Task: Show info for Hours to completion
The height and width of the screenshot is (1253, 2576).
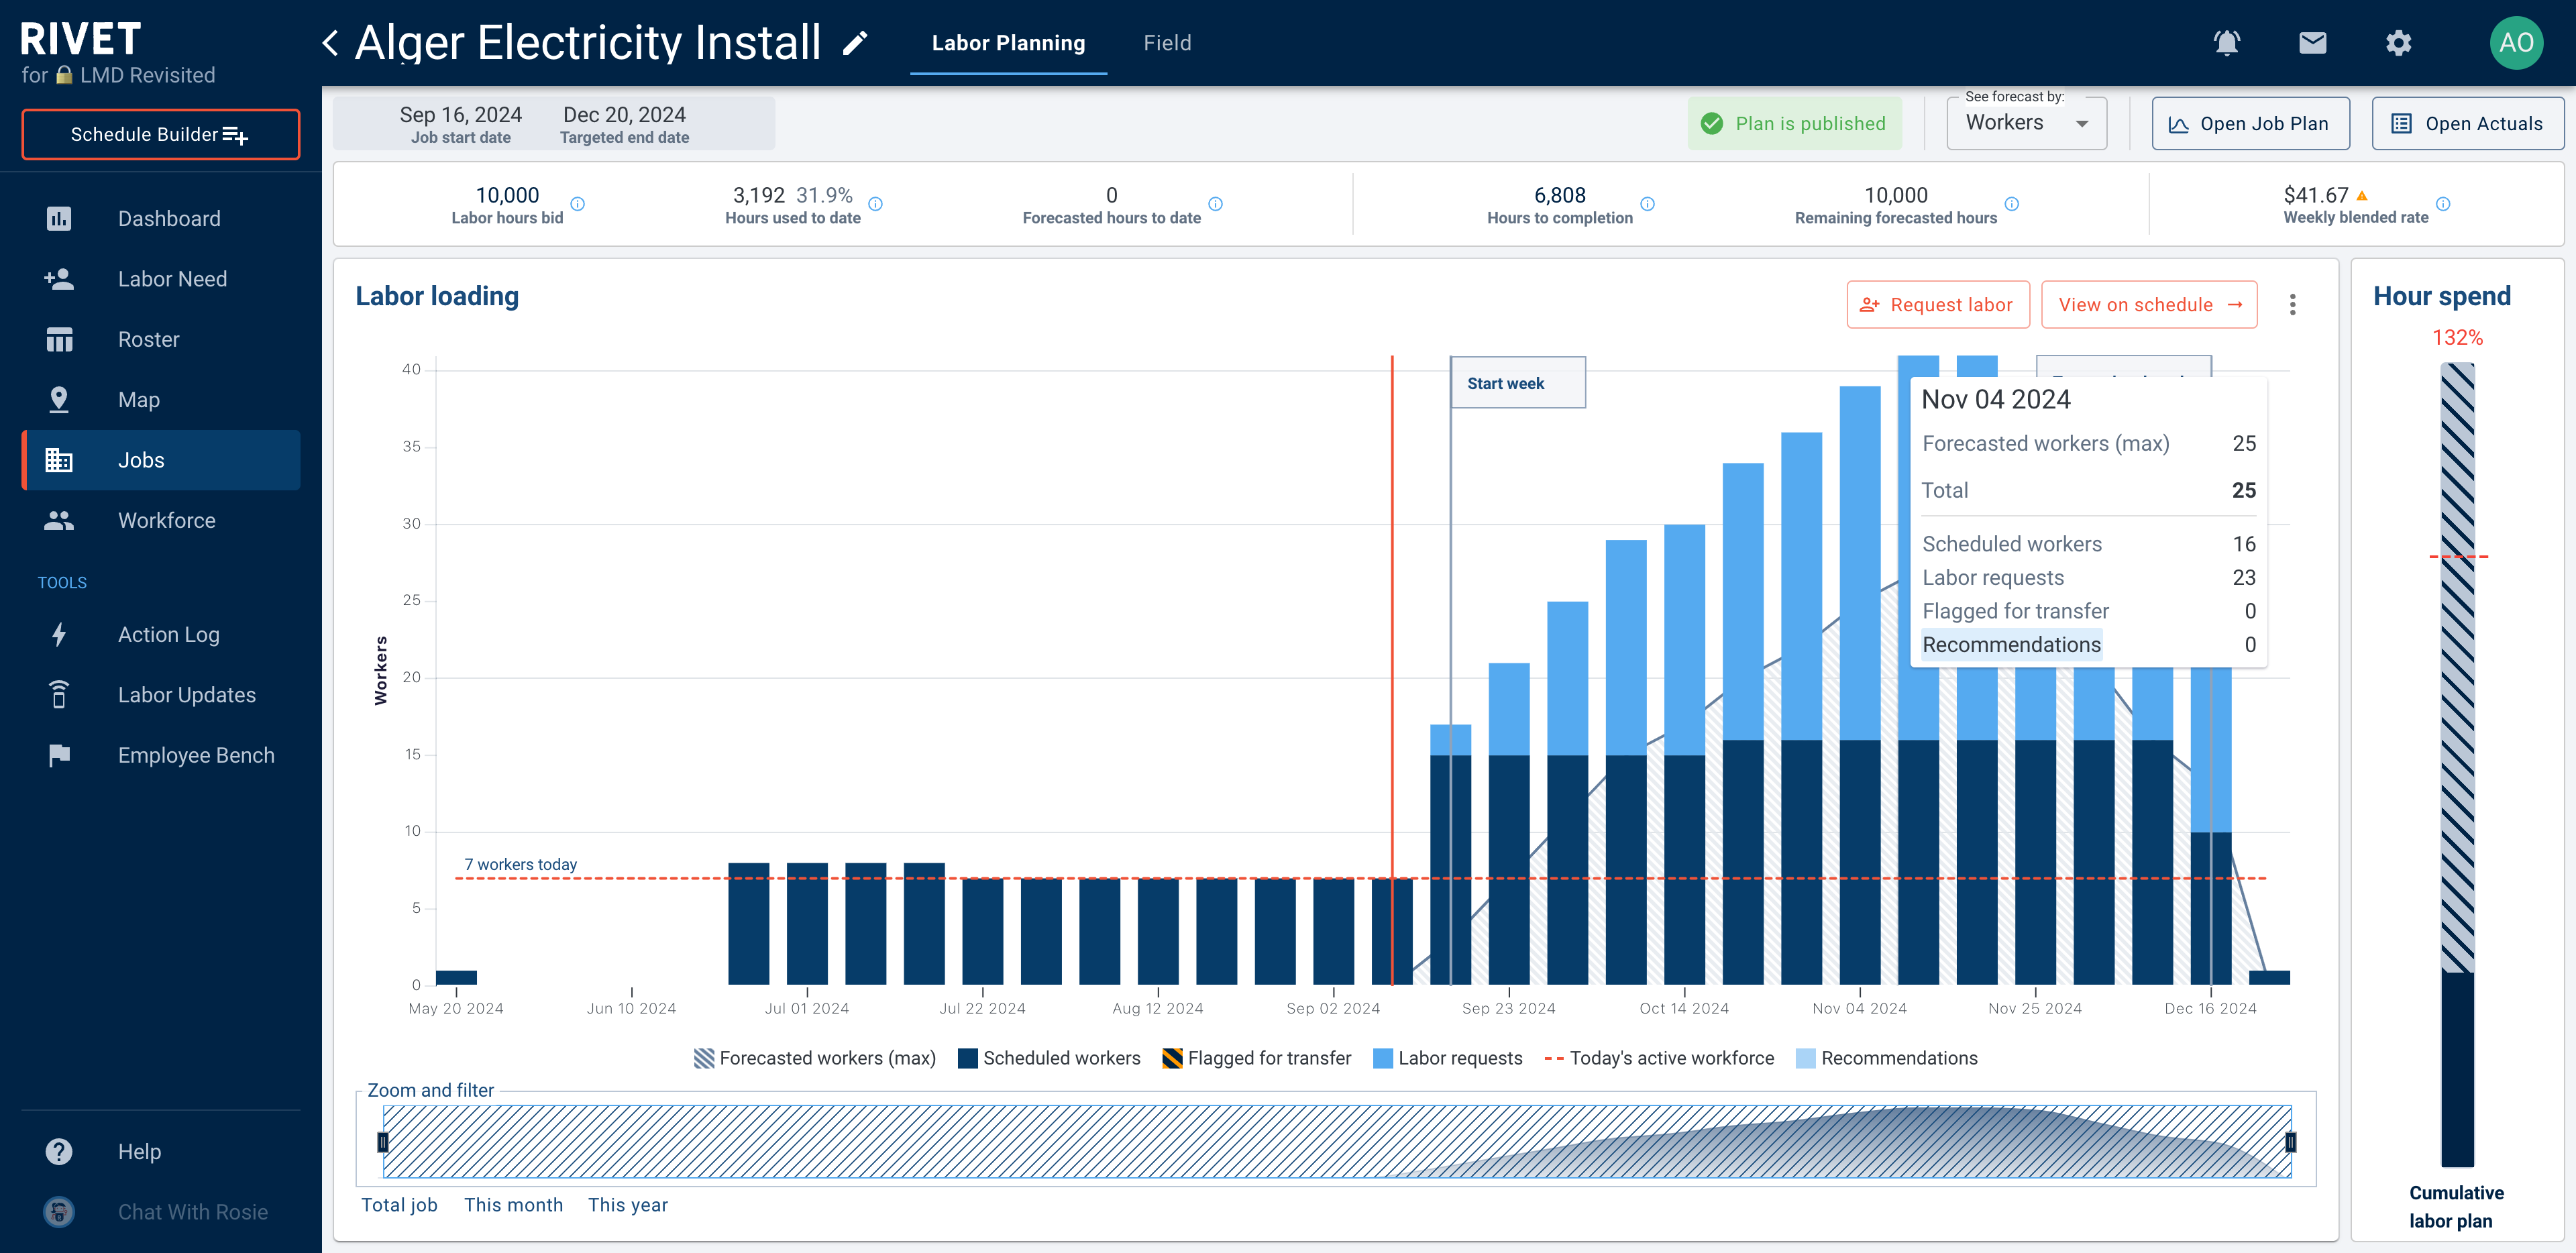Action: (1647, 204)
